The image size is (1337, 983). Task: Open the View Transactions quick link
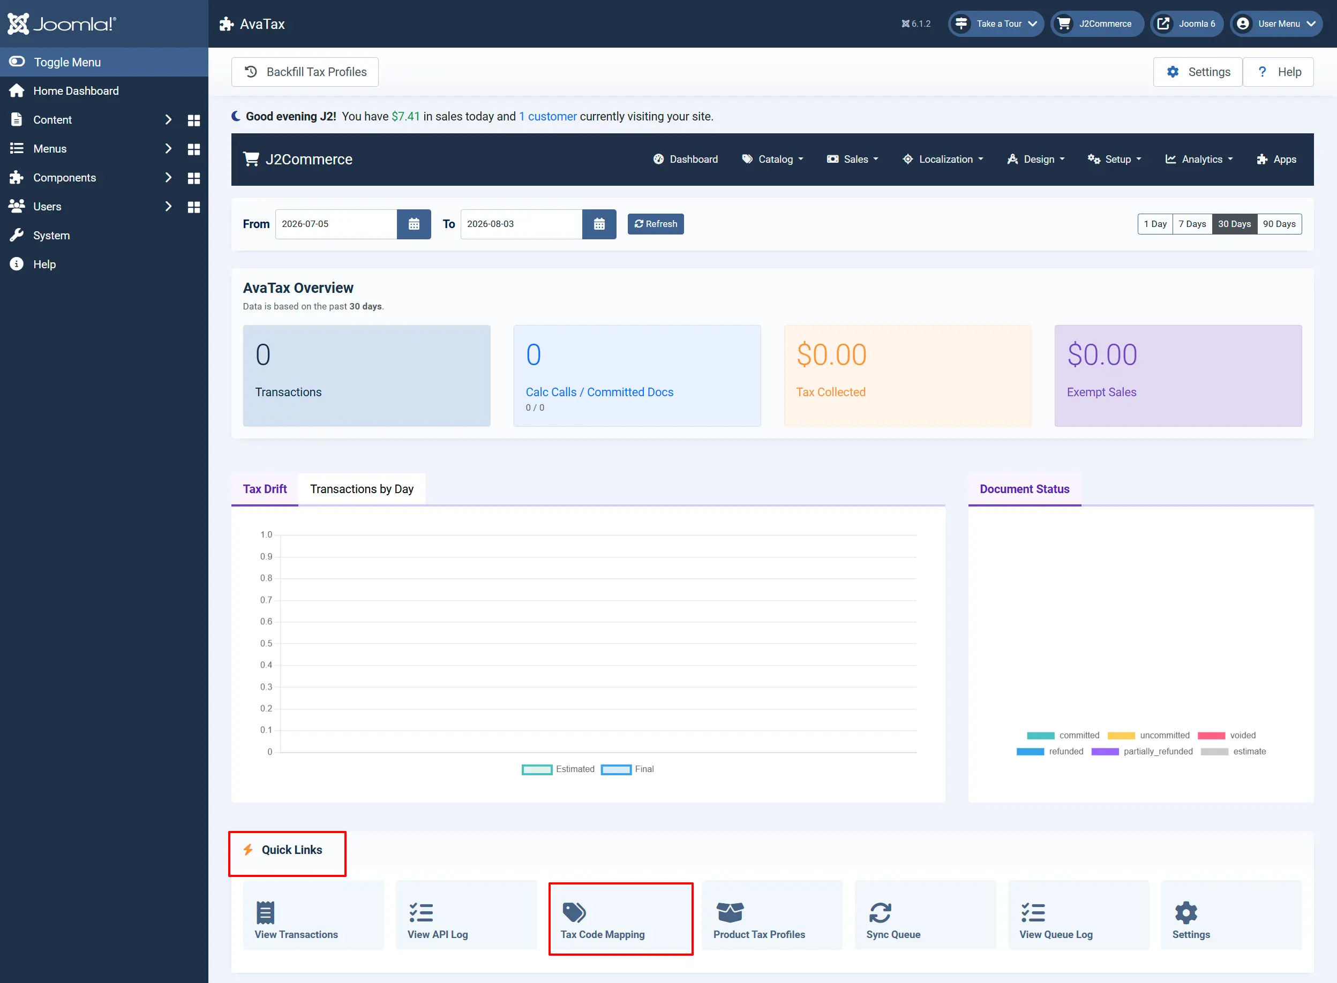click(x=314, y=915)
